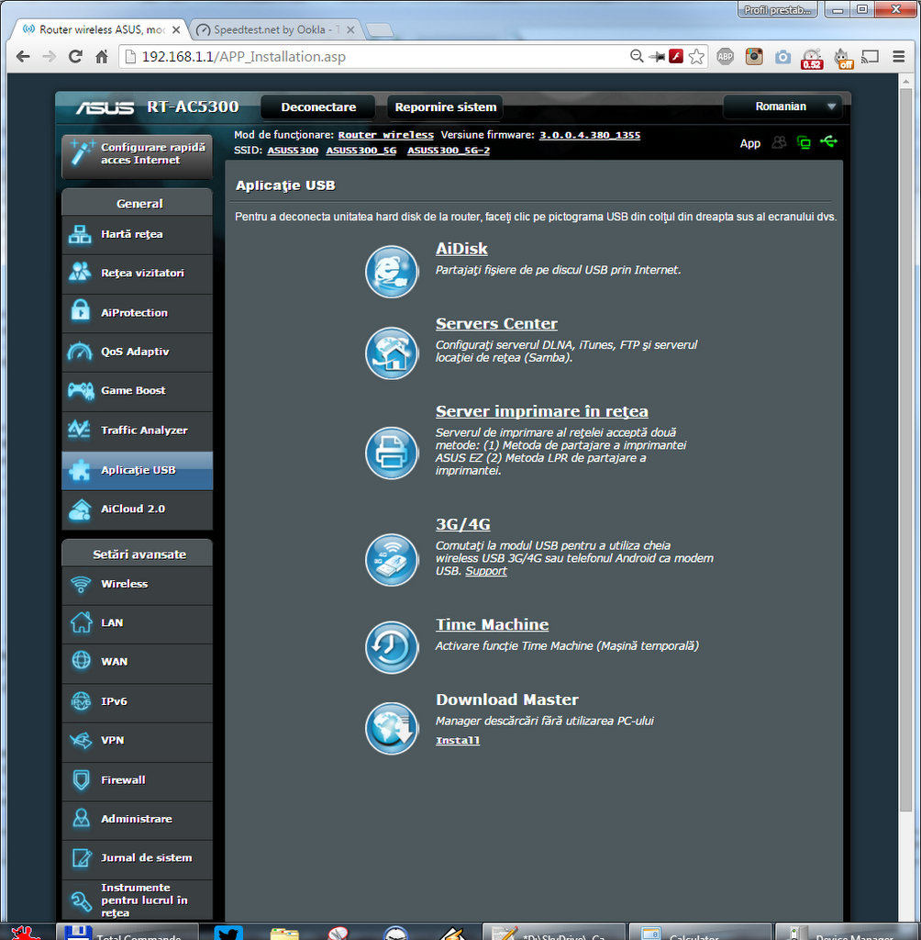Click the Support link under 3G/4G

(486, 571)
